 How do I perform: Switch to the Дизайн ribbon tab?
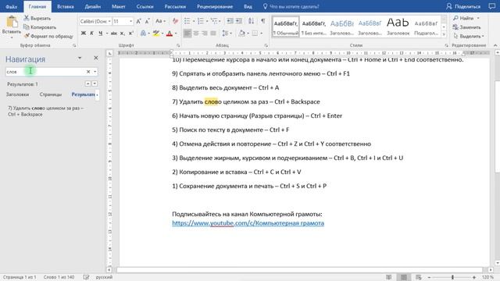(x=93, y=6)
